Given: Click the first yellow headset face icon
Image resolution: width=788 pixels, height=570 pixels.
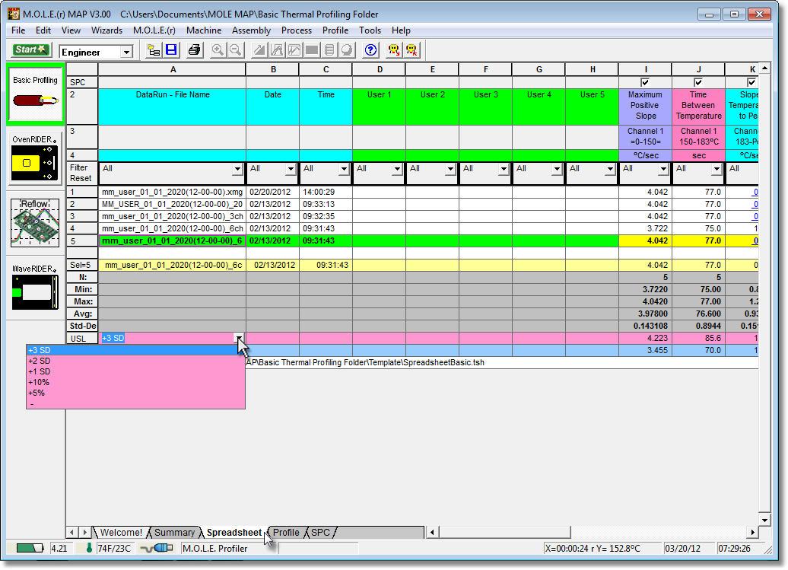Looking at the screenshot, I should 394,49.
